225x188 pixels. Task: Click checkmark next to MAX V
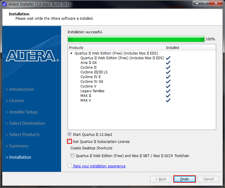click(168, 100)
